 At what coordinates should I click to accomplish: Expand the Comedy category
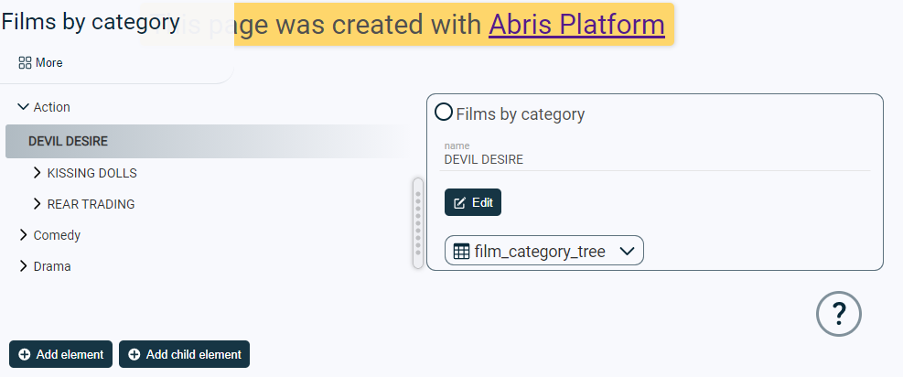24,235
